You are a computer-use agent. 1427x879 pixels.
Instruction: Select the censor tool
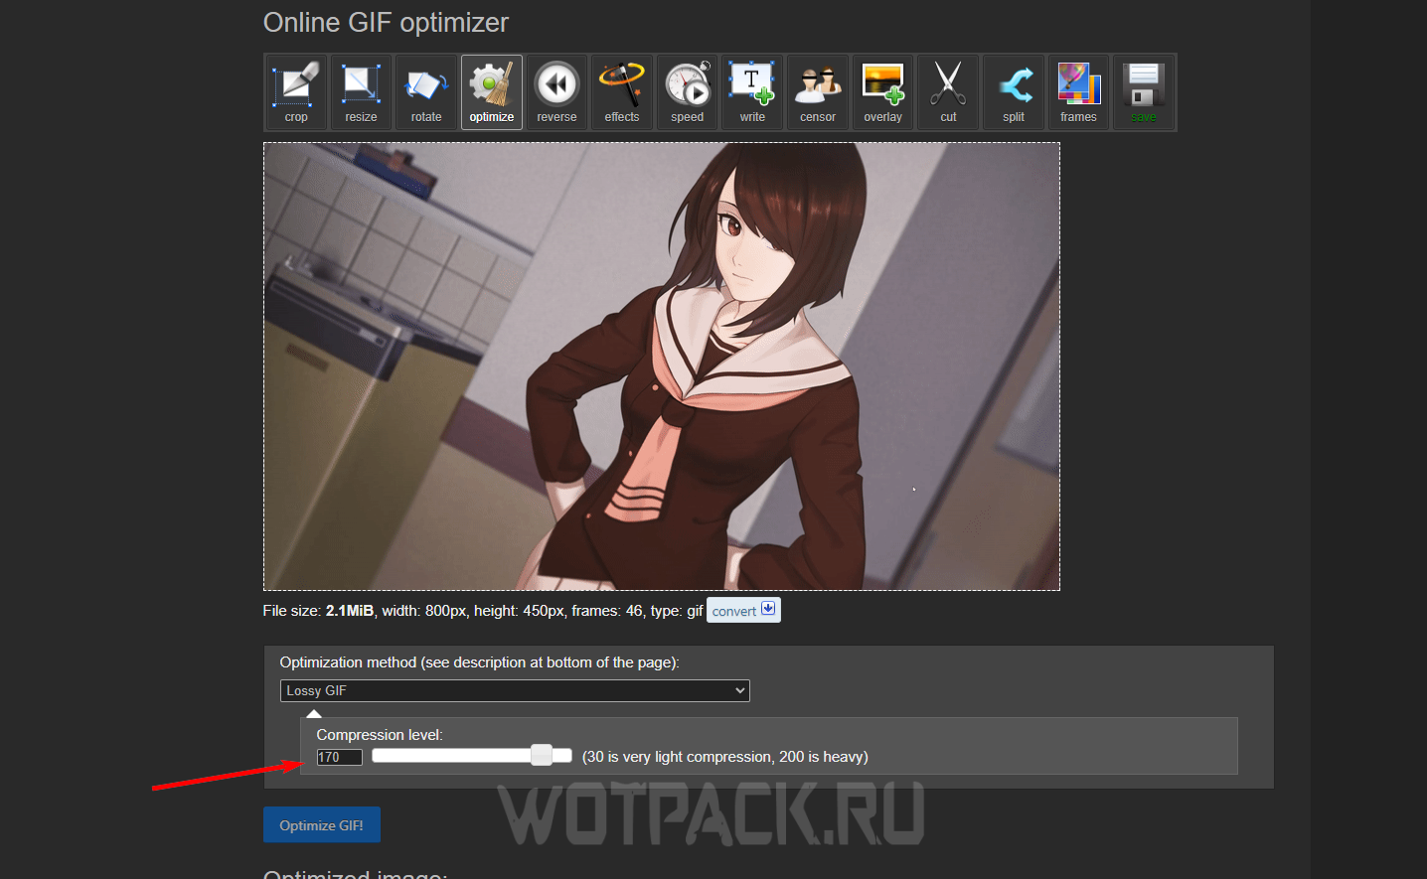[x=818, y=92]
